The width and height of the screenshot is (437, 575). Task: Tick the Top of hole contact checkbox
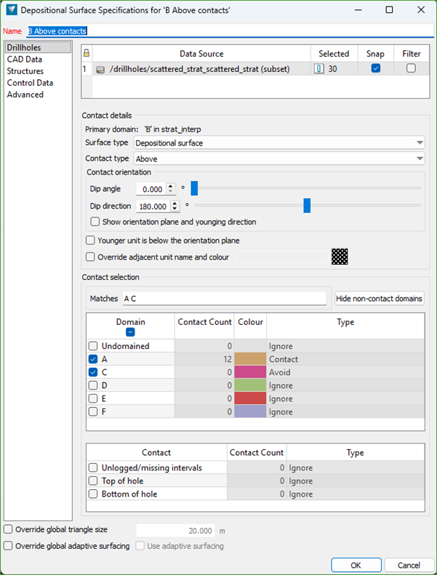92,480
